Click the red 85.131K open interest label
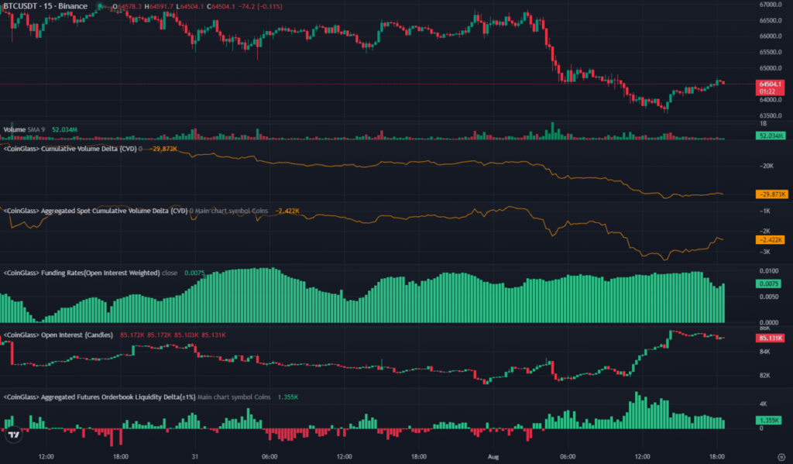The height and width of the screenshot is (464, 793). click(x=770, y=338)
